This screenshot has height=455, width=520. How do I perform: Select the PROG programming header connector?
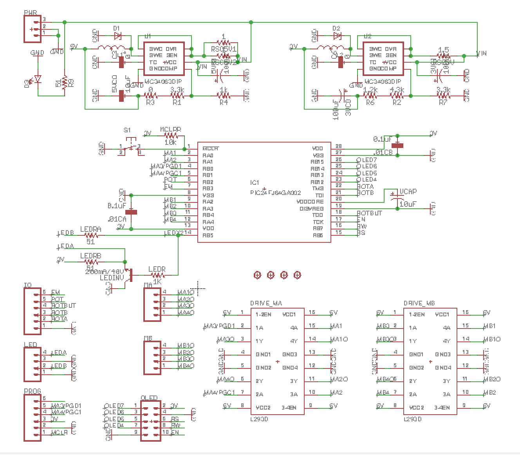coord(33,418)
